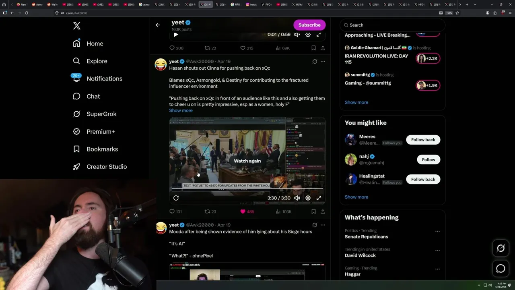The image size is (515, 290).
Task: Play the top video with the play button
Action: point(176,35)
